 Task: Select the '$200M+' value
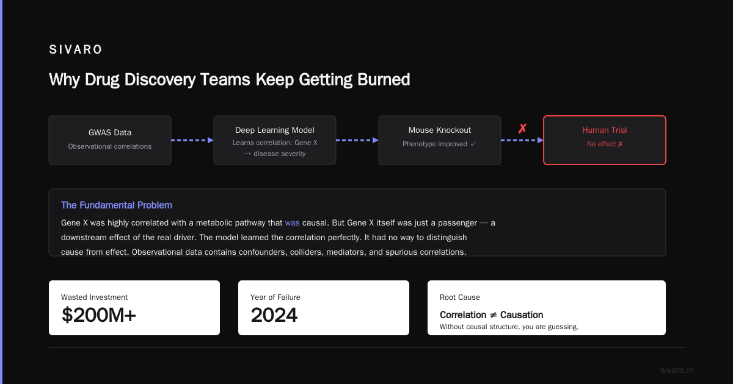pyautogui.click(x=99, y=315)
